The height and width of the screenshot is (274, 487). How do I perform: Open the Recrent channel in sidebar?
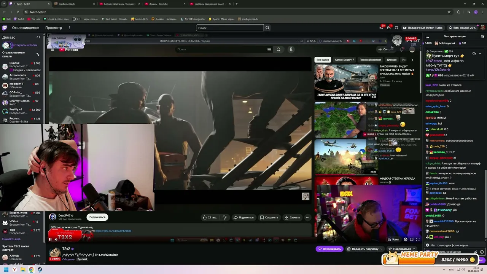pos(21,120)
